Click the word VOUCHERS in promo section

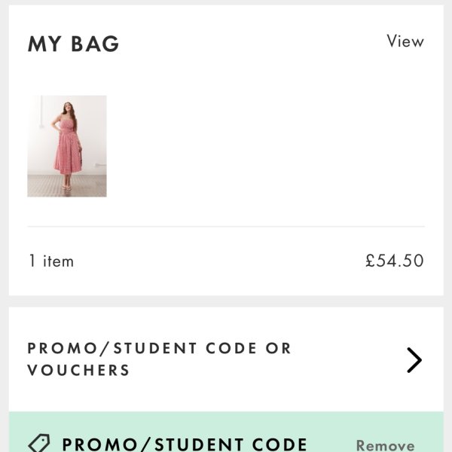coord(79,371)
